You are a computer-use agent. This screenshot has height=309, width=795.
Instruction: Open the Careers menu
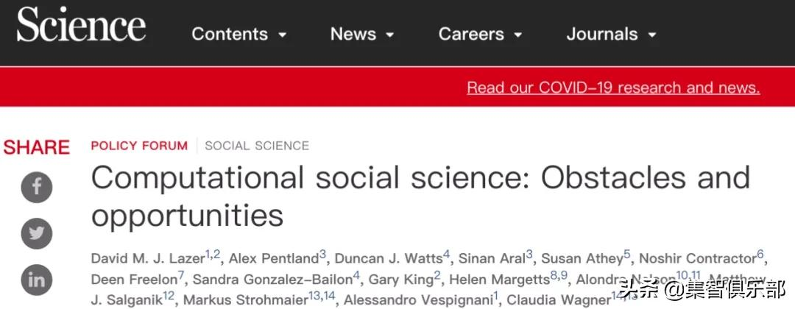click(471, 34)
